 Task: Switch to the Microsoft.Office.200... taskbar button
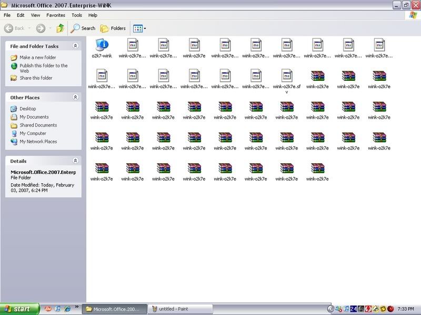(x=114, y=309)
